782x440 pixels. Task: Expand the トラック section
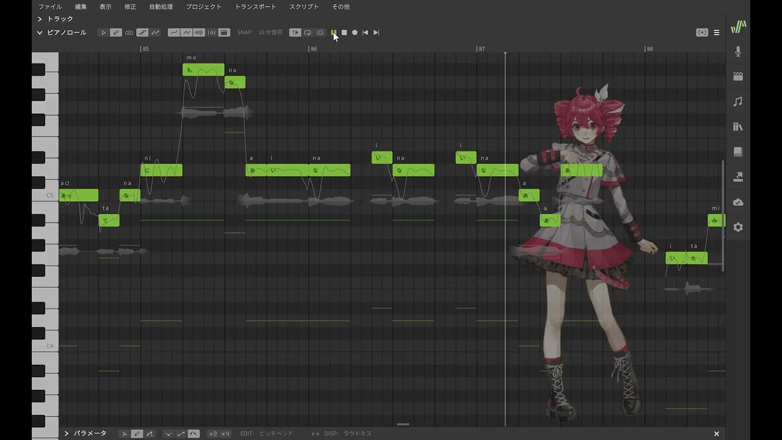[x=40, y=20]
